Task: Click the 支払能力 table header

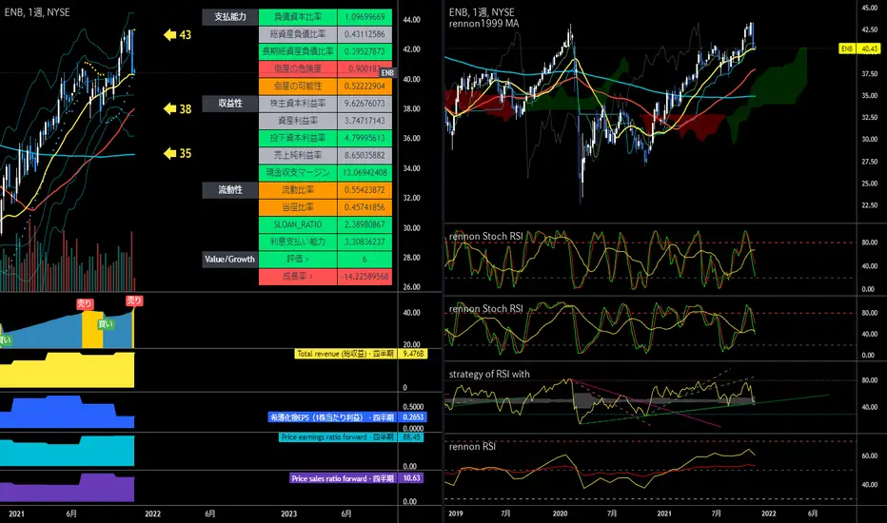Action: point(230,17)
